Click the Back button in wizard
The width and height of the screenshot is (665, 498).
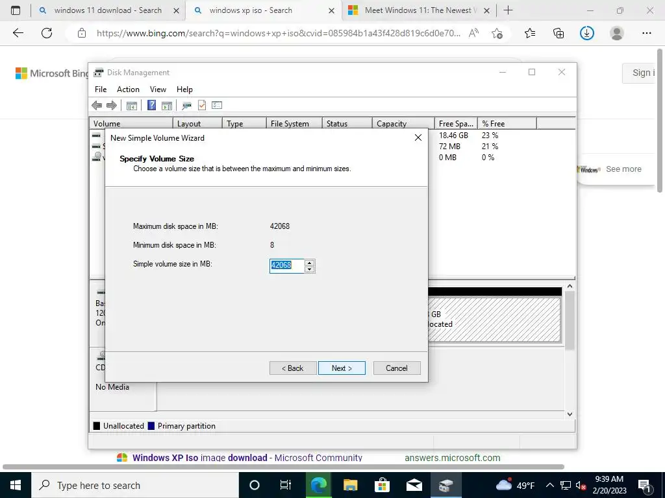point(293,368)
